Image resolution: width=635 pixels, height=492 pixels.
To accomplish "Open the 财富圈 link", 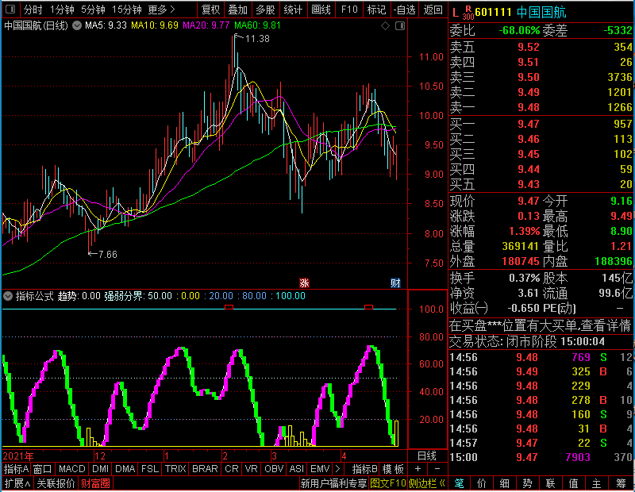I will click(95, 483).
